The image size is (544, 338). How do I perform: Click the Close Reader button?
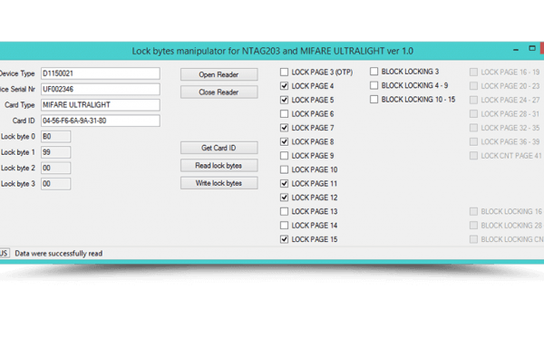click(x=219, y=92)
